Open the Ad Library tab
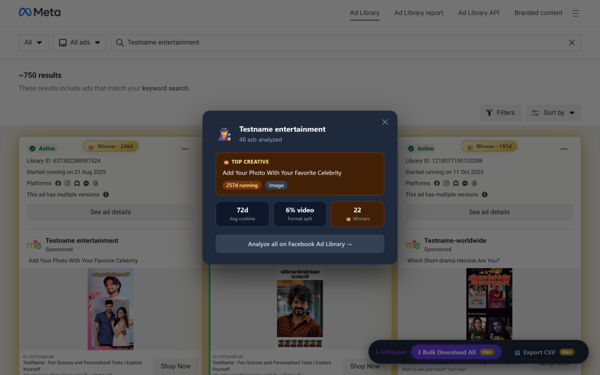The width and height of the screenshot is (600, 375). [x=365, y=13]
